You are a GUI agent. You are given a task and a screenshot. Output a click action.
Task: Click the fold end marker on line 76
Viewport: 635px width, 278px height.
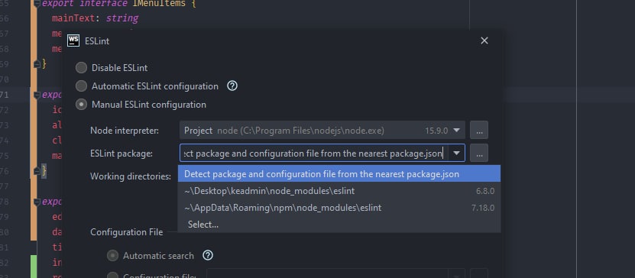[x=37, y=172]
